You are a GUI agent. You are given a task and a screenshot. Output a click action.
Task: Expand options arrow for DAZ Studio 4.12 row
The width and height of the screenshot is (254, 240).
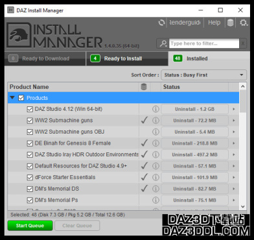(x=234, y=109)
